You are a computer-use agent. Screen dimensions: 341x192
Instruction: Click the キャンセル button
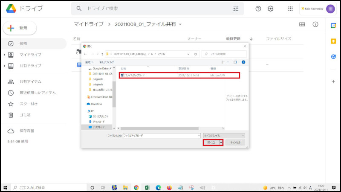(x=235, y=143)
